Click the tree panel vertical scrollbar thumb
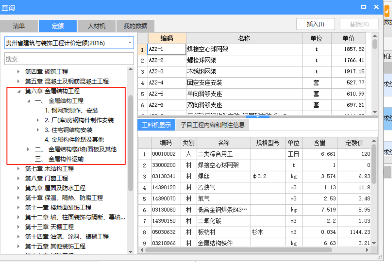 [x=130, y=143]
